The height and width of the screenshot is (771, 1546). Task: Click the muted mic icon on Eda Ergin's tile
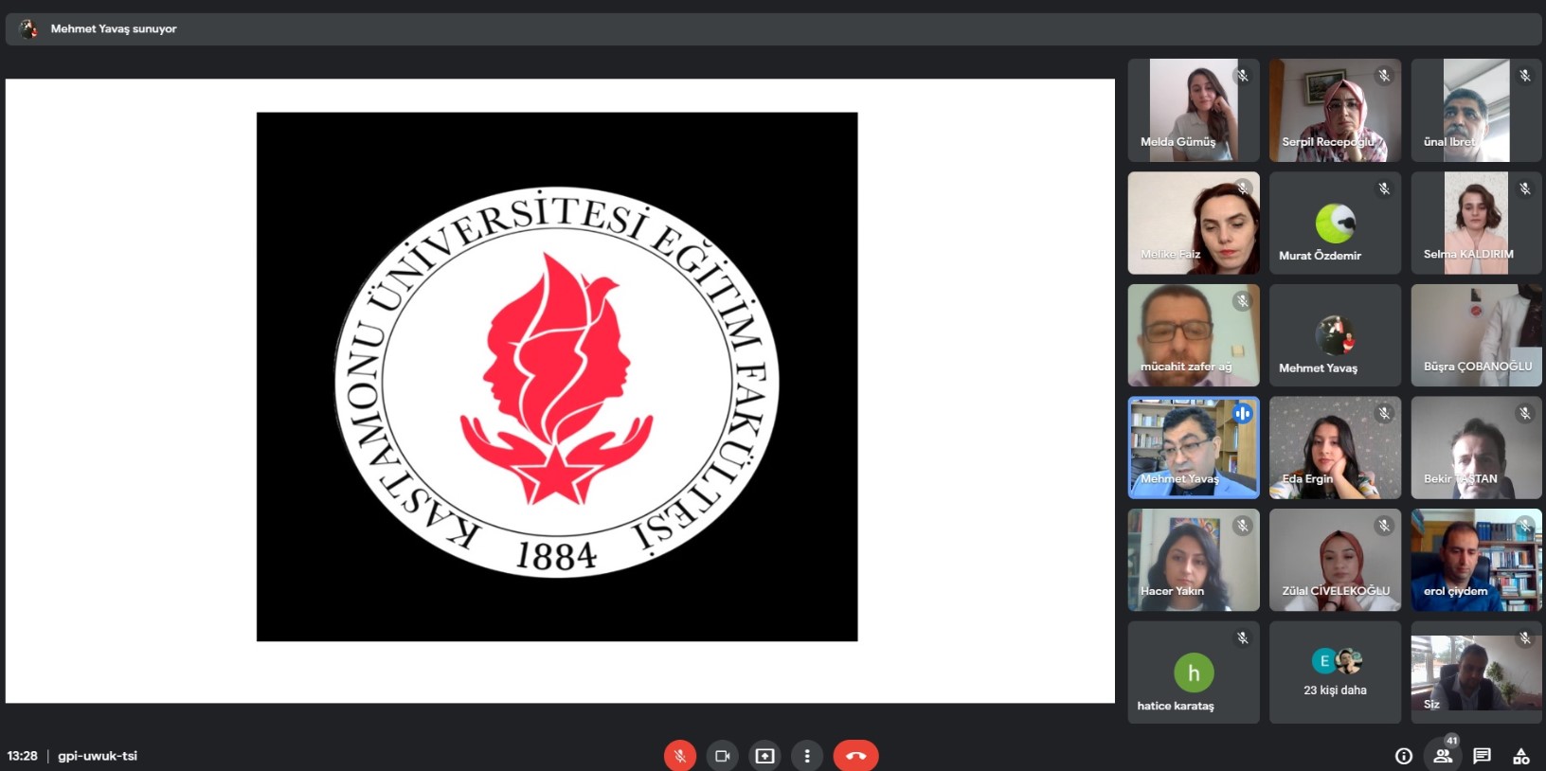1384,413
